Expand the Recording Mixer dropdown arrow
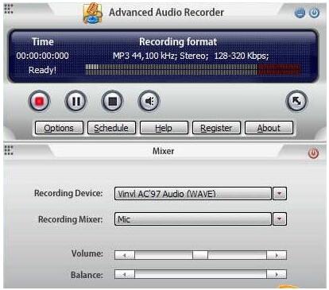The image size is (329, 290). [280, 219]
